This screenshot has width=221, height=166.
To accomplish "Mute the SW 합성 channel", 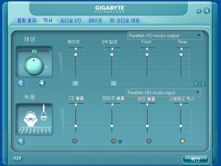I will [114, 83].
